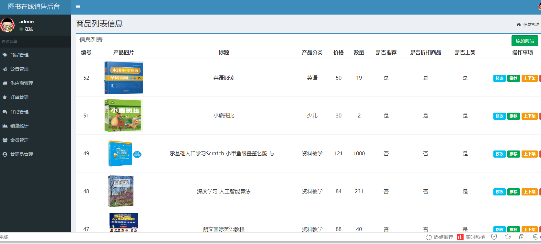Screen dimensions: 541x244
Task: Click quantity 1000 in row 49
Action: click(x=359, y=154)
